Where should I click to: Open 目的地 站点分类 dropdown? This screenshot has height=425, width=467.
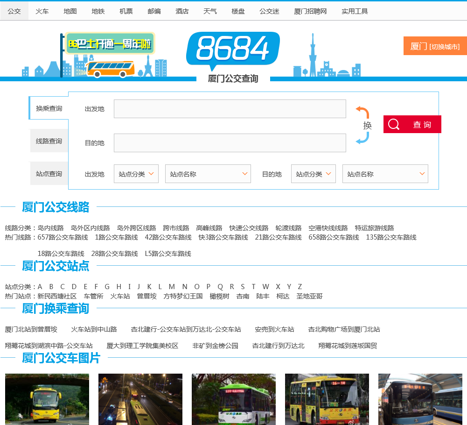[x=314, y=174]
